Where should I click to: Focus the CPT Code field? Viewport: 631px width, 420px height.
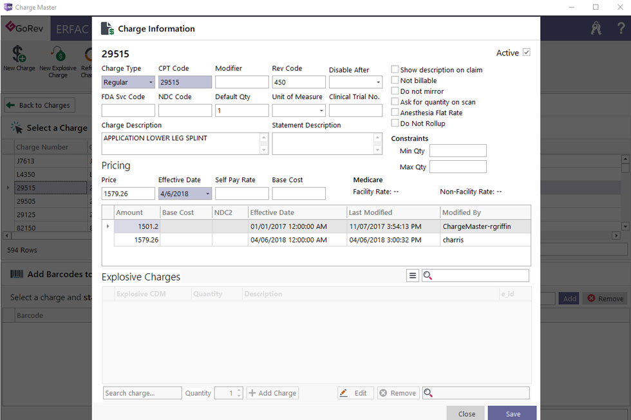(x=185, y=82)
